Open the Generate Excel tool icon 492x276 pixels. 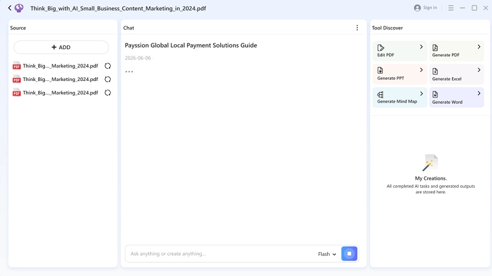point(435,71)
